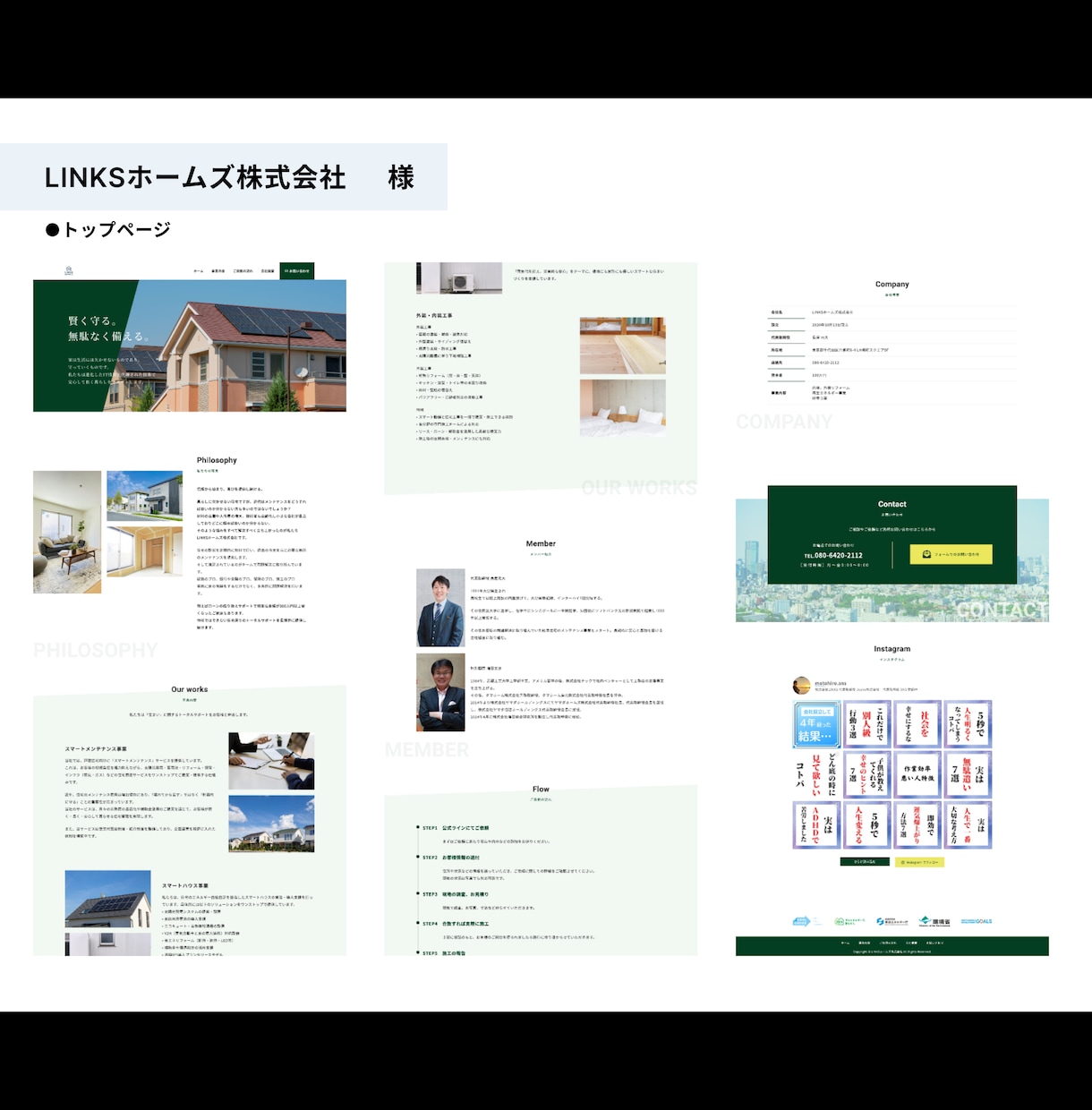Click the Flow section heading
This screenshot has width=1092, height=1110.
click(541, 790)
